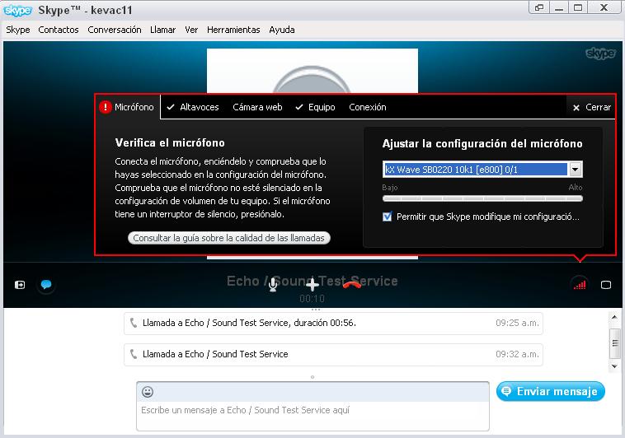Hang up with the red phone icon
Image resolution: width=625 pixels, height=438 pixels.
[x=352, y=285]
